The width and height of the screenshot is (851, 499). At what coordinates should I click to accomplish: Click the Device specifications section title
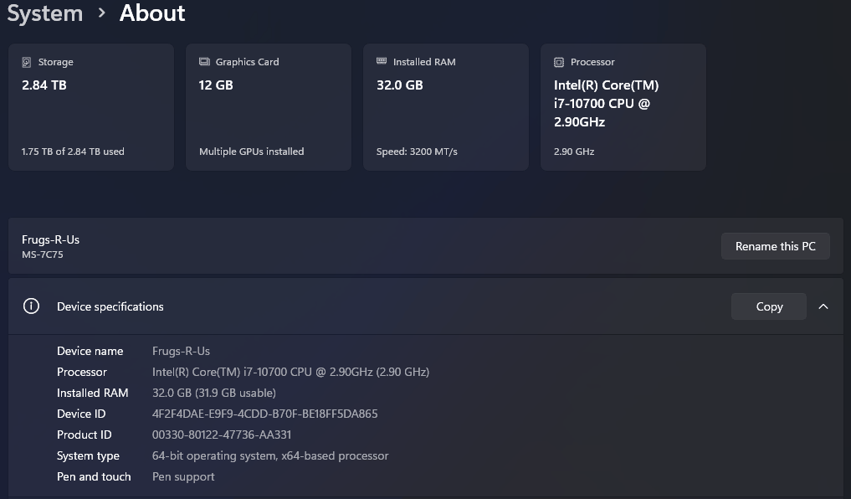point(110,306)
